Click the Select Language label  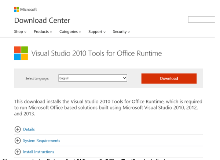coord(37,78)
